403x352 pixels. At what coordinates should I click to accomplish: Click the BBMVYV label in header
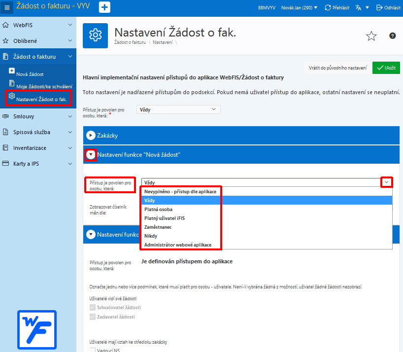click(x=267, y=8)
